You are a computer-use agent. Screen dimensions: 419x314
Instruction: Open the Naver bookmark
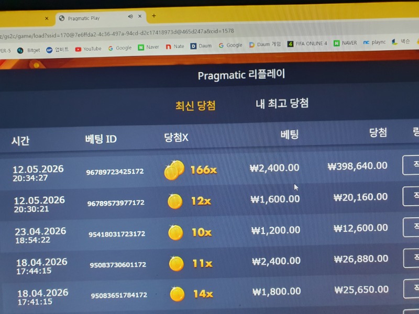click(148, 47)
